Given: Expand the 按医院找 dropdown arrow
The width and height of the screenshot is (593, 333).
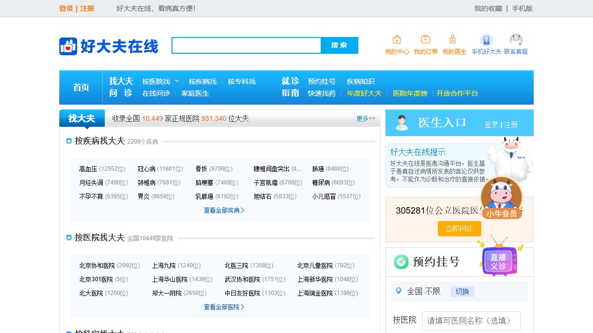Looking at the screenshot, I should (x=177, y=81).
